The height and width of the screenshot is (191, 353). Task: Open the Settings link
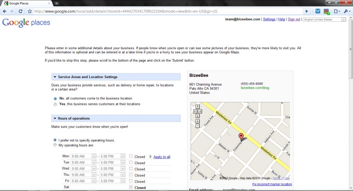coord(269,19)
